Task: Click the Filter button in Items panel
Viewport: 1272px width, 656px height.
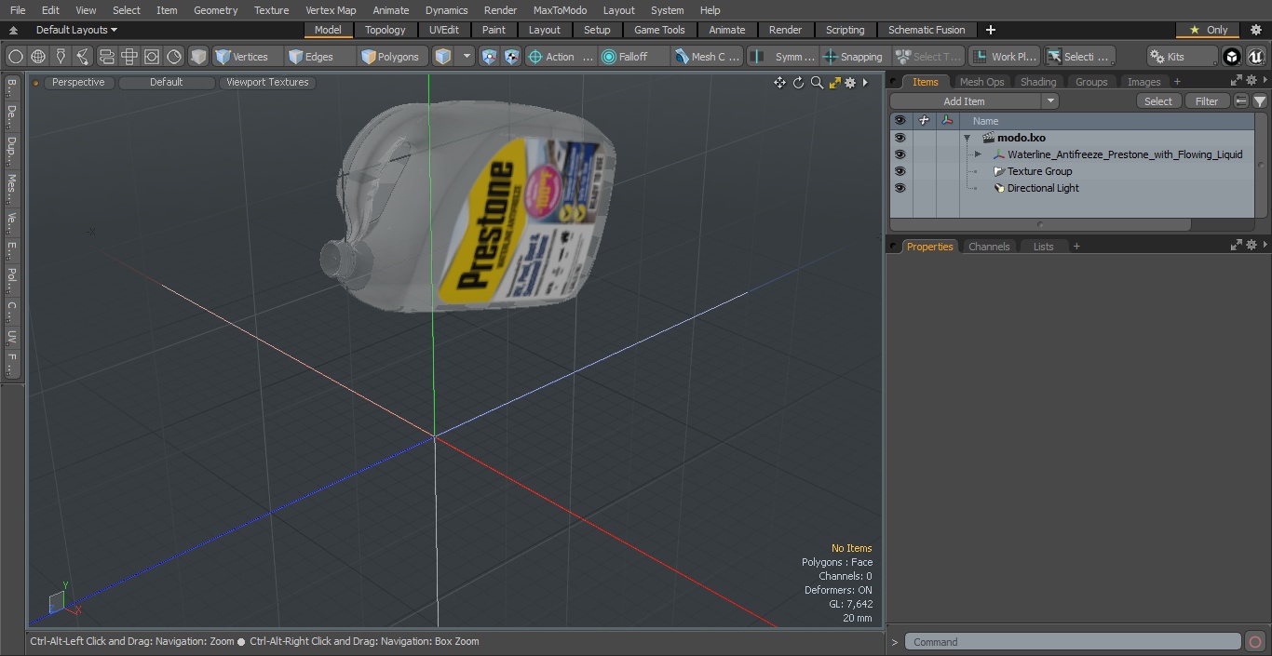Action: 1207,101
